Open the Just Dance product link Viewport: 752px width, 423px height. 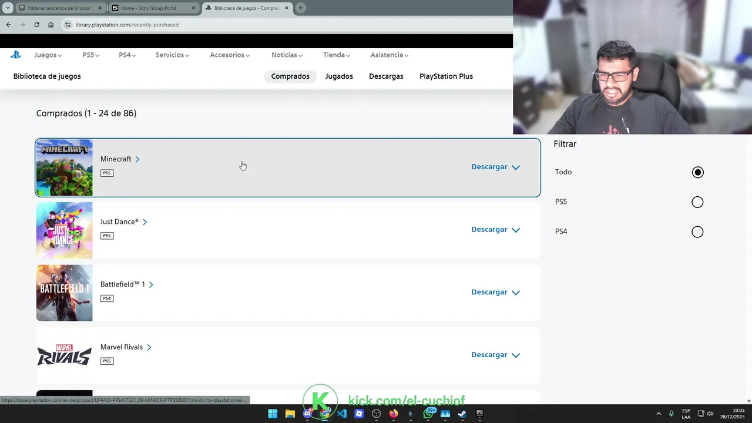(123, 221)
